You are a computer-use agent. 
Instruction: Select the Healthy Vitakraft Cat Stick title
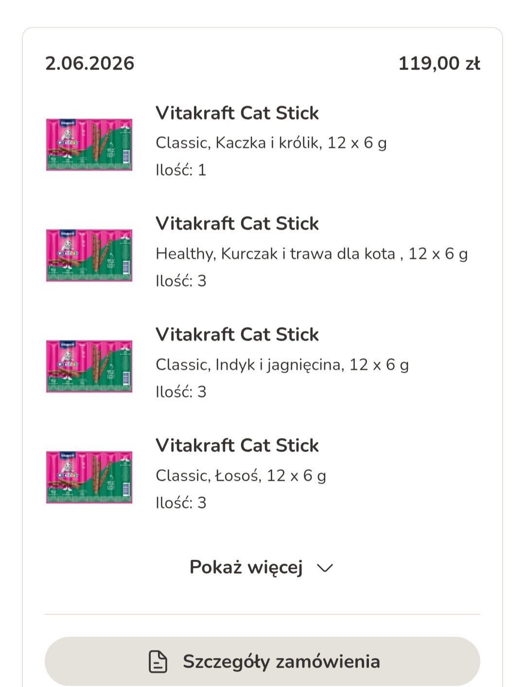tap(237, 224)
